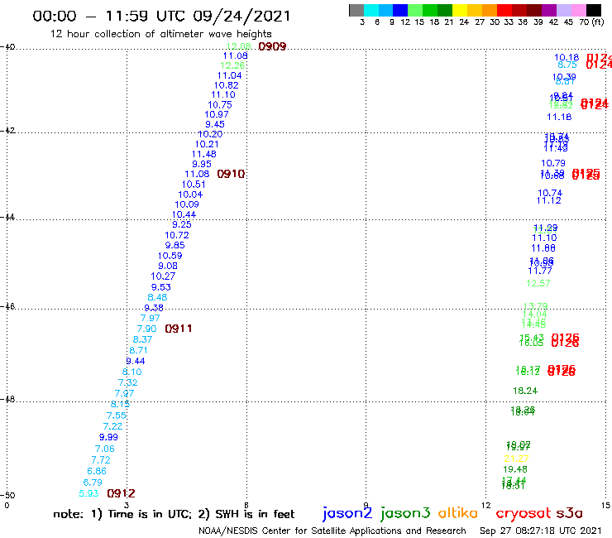
Task: Click the lavender swatch in the color scale
Action: click(x=564, y=10)
